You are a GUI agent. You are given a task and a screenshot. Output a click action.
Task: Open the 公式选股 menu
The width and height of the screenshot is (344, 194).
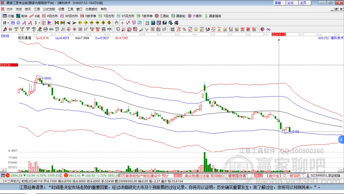tap(49, 9)
